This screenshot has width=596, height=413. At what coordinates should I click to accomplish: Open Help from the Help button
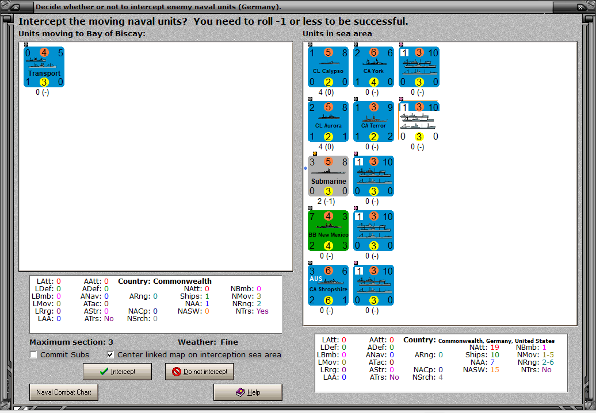point(247,392)
